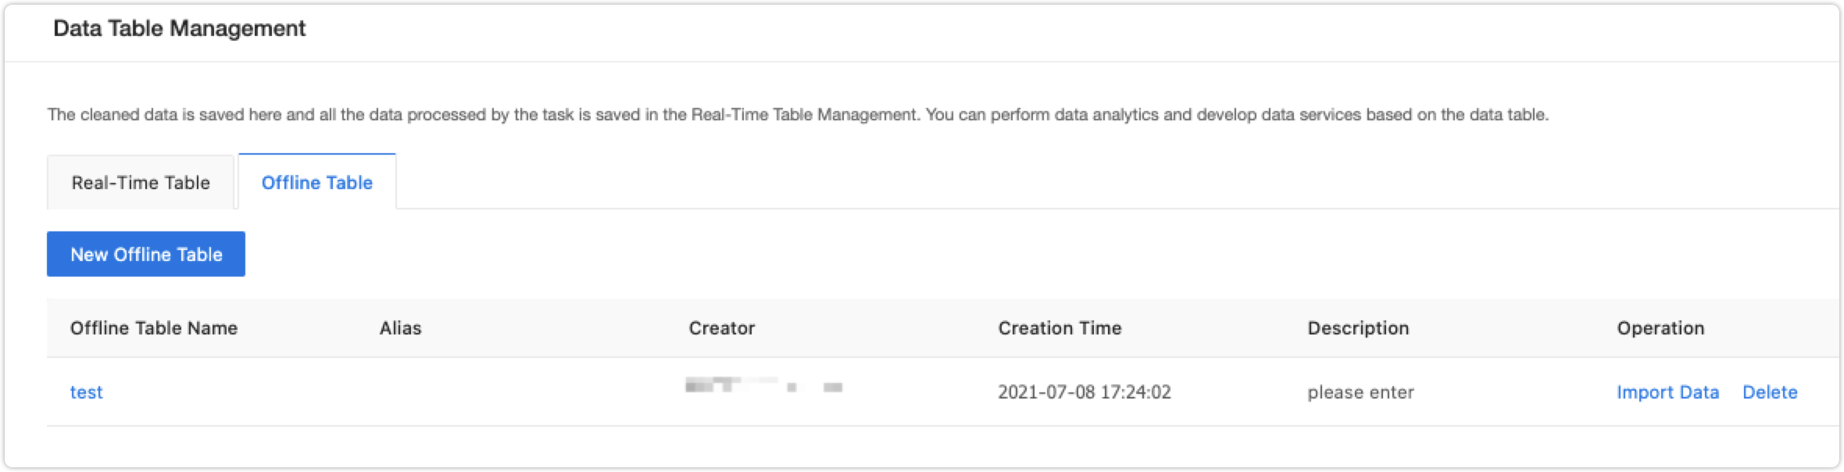1844x472 pixels.
Task: Click the Alias column header
Action: pyautogui.click(x=401, y=328)
